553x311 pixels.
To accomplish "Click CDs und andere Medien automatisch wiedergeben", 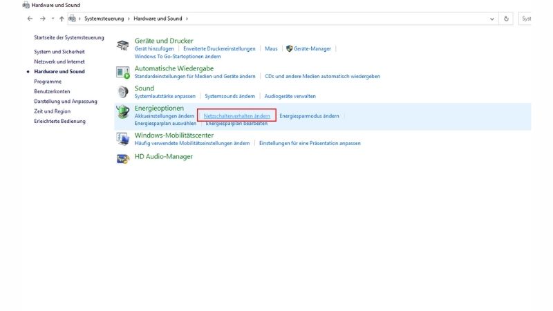I will [322, 76].
